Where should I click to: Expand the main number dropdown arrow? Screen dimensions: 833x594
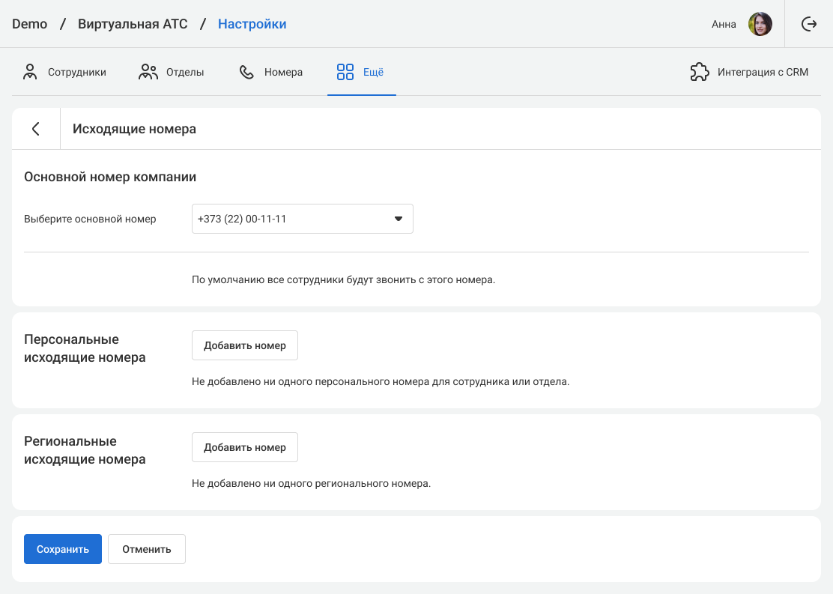coord(399,219)
